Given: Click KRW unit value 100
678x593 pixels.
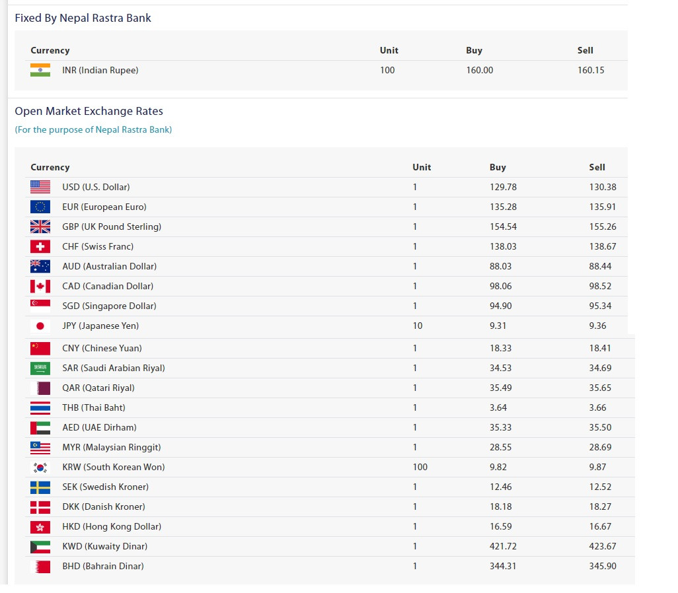Looking at the screenshot, I should (x=420, y=468).
